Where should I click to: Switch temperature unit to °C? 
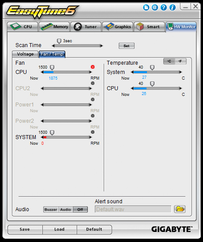pos(169,61)
